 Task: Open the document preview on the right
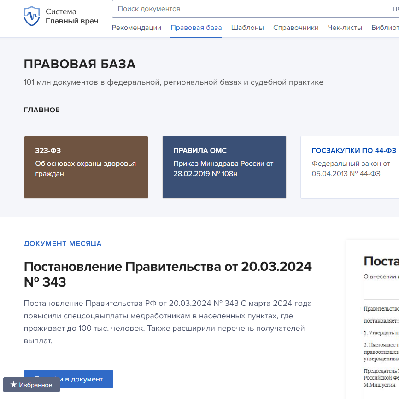(373, 318)
